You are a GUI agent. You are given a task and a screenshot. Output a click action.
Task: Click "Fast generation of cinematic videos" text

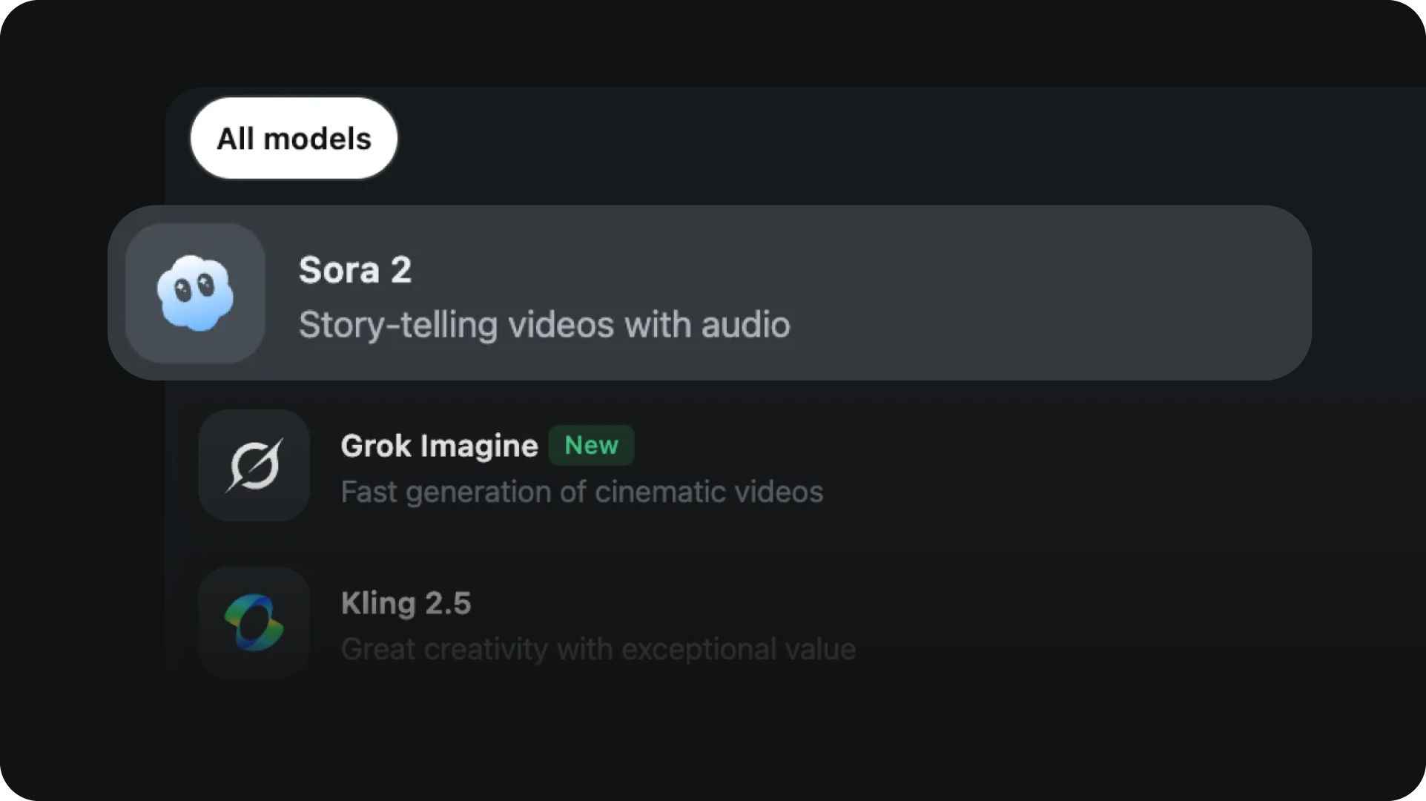click(581, 492)
